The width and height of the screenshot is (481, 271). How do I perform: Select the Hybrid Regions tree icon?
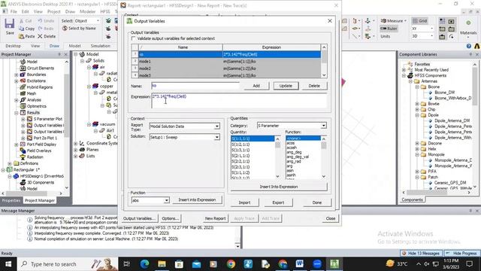coord(23,87)
